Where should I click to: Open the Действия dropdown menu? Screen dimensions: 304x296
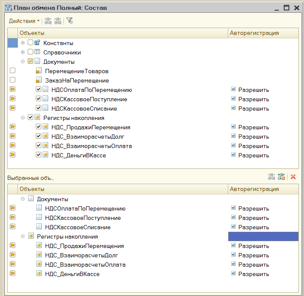pyautogui.click(x=24, y=21)
